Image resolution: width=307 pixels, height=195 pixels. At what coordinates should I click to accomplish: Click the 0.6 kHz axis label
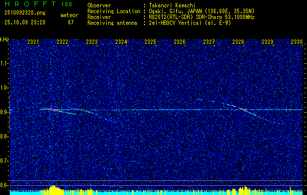point(4,185)
